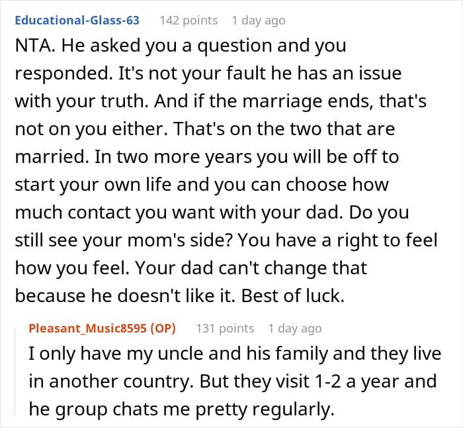Click the word 'NTA' starting the comment

point(33,46)
